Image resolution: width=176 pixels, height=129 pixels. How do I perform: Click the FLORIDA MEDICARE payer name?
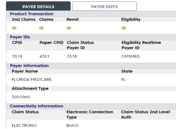[x=32, y=80]
